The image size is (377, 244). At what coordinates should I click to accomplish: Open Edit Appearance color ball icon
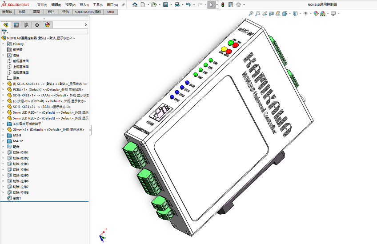point(316,13)
